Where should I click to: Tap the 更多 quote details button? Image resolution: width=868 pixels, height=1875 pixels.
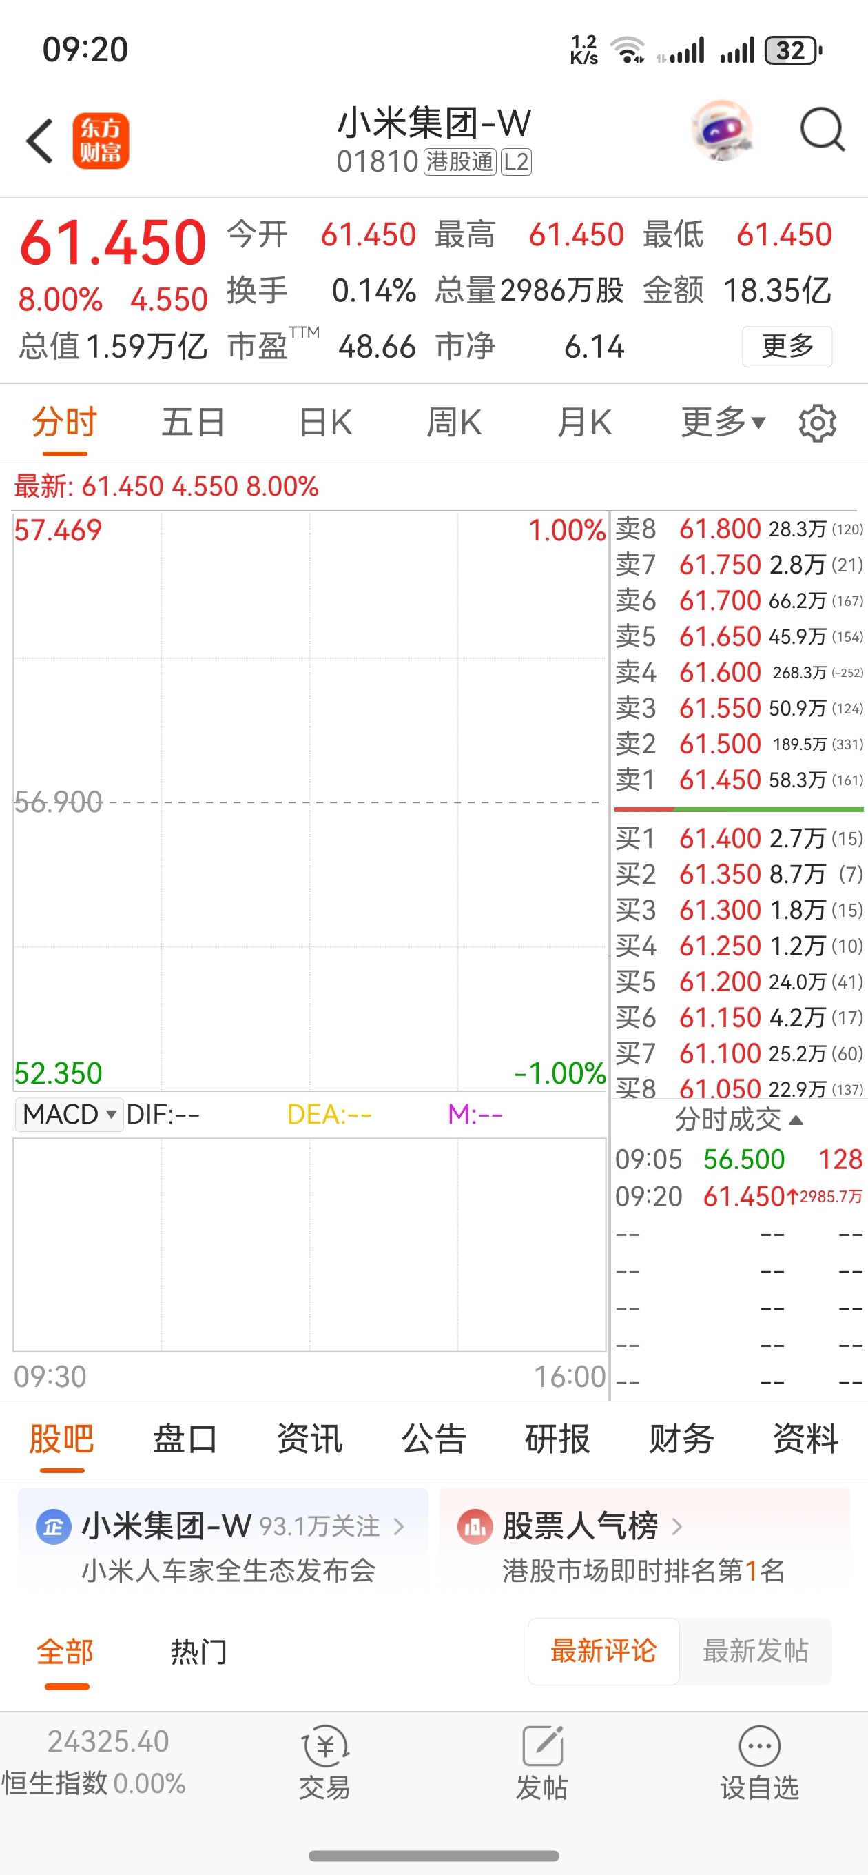point(787,347)
